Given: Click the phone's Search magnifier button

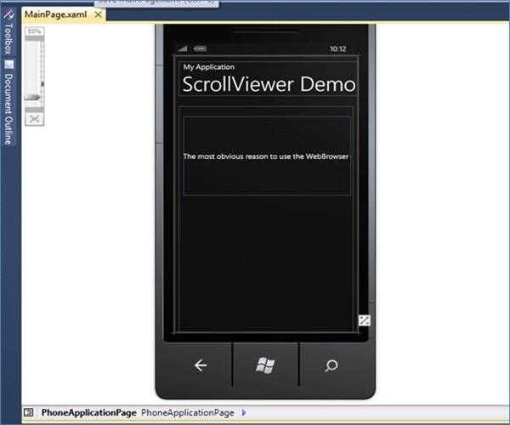Looking at the screenshot, I should coord(331,365).
